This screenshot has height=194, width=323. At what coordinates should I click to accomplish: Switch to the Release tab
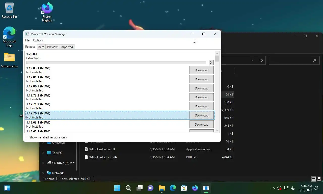(x=30, y=47)
